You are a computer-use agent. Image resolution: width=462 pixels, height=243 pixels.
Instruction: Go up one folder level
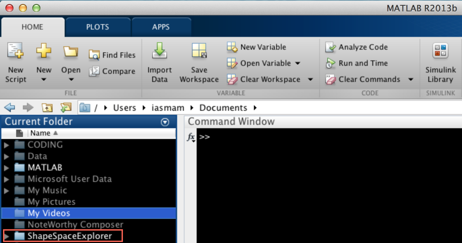(x=47, y=108)
